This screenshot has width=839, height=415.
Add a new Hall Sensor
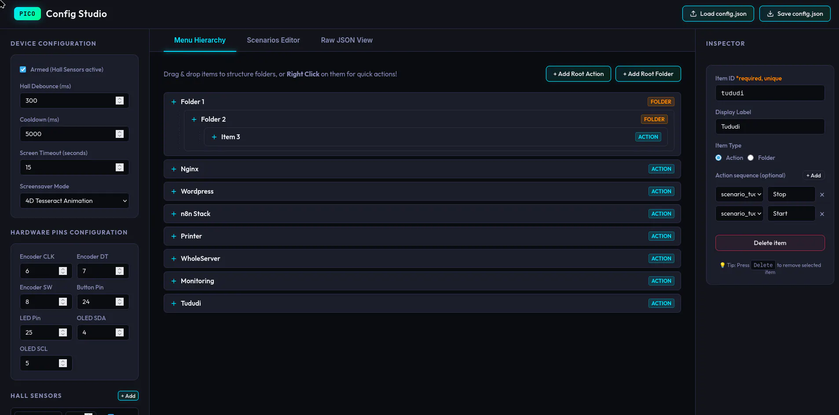128,396
